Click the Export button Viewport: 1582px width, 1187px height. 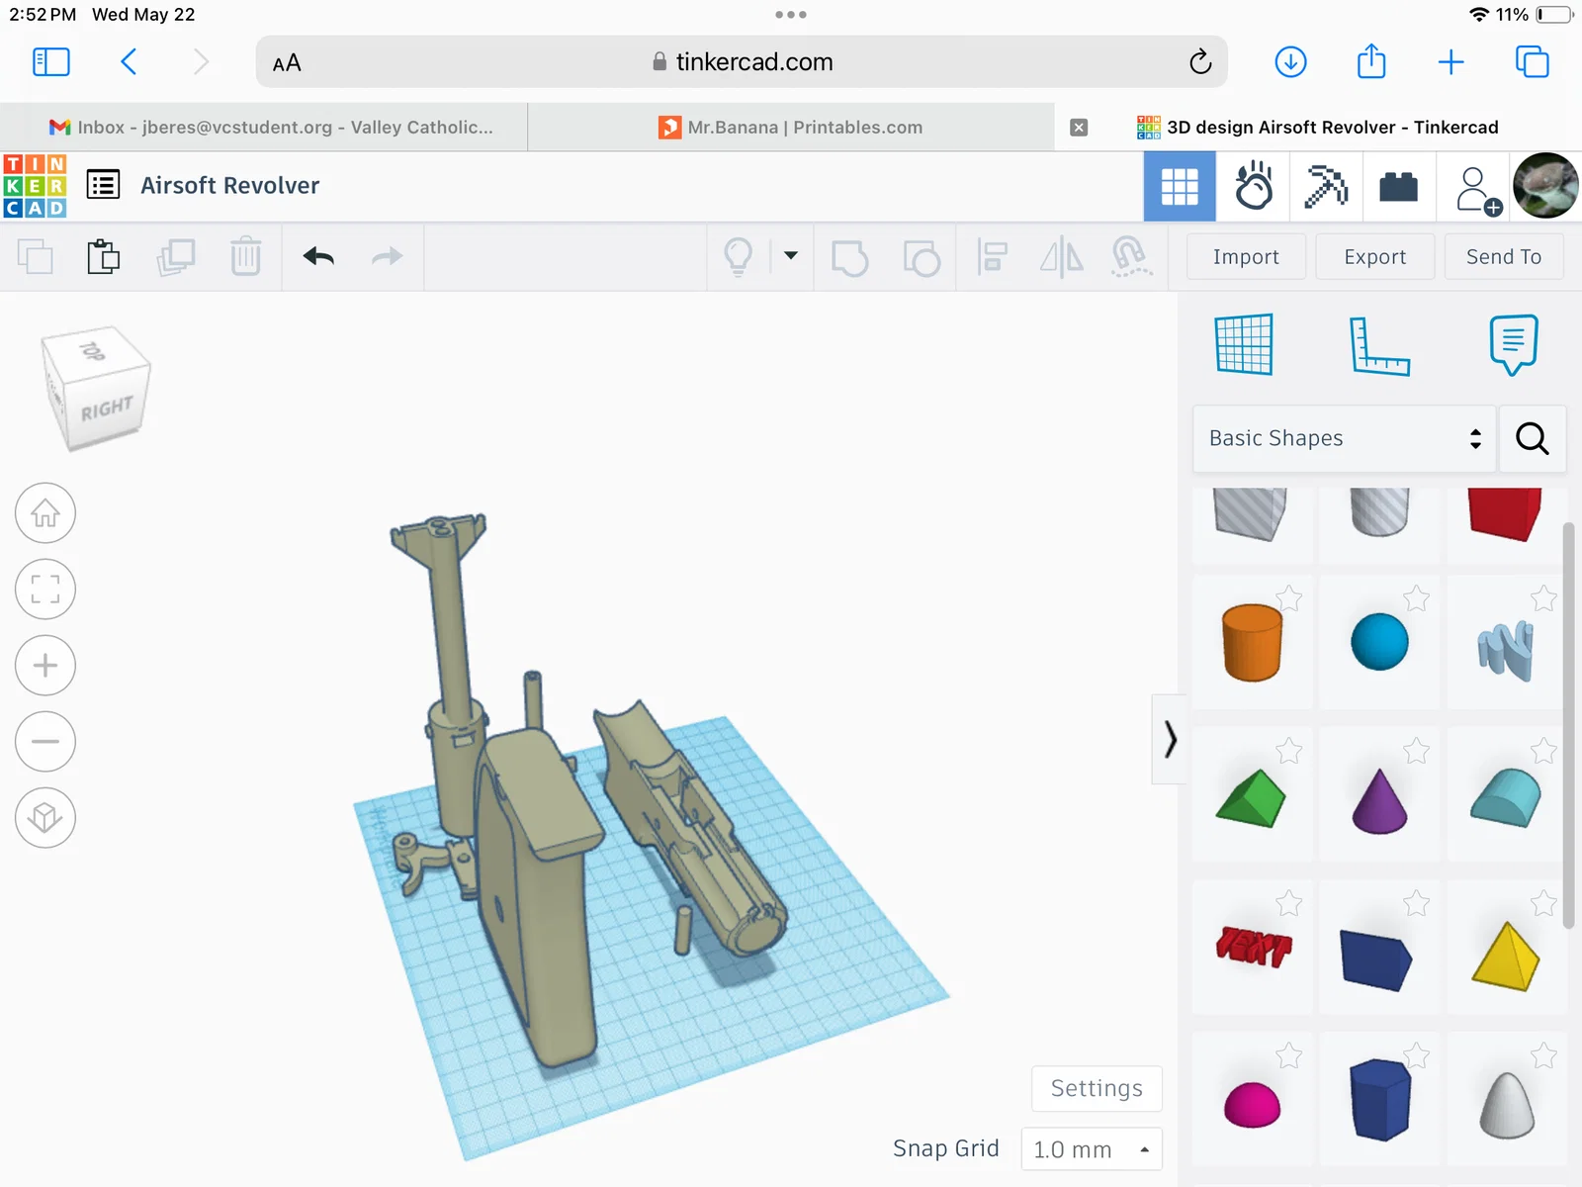(x=1374, y=257)
